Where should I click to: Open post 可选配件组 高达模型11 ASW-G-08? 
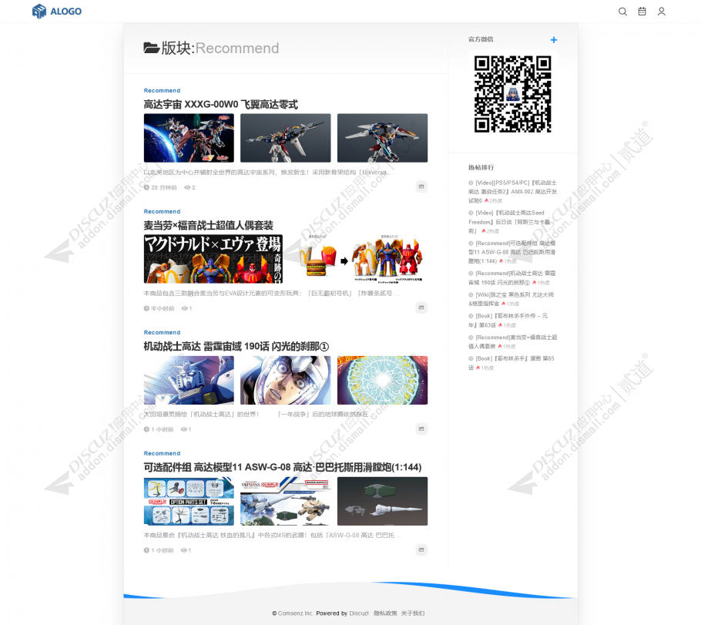[x=283, y=468]
